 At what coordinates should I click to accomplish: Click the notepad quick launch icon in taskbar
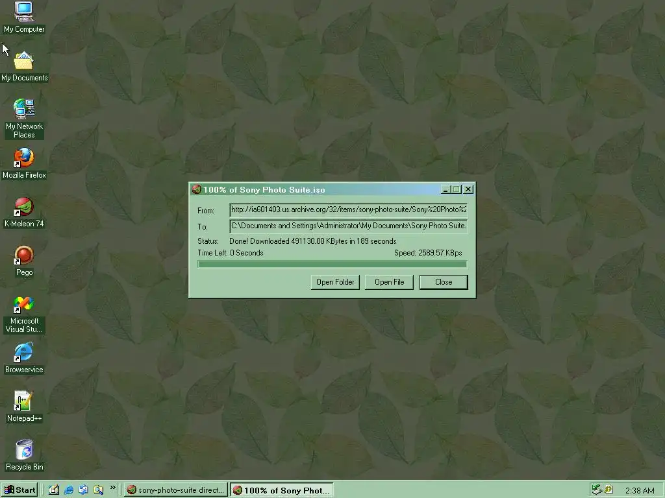tap(54, 490)
